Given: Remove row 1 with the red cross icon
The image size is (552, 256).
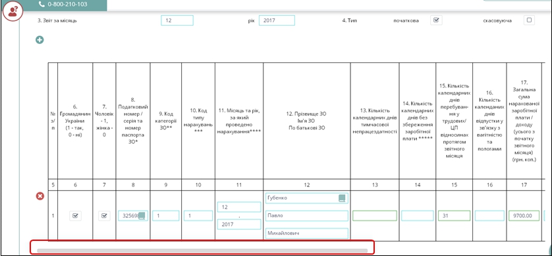Looking at the screenshot, I should pyautogui.click(x=40, y=196).
